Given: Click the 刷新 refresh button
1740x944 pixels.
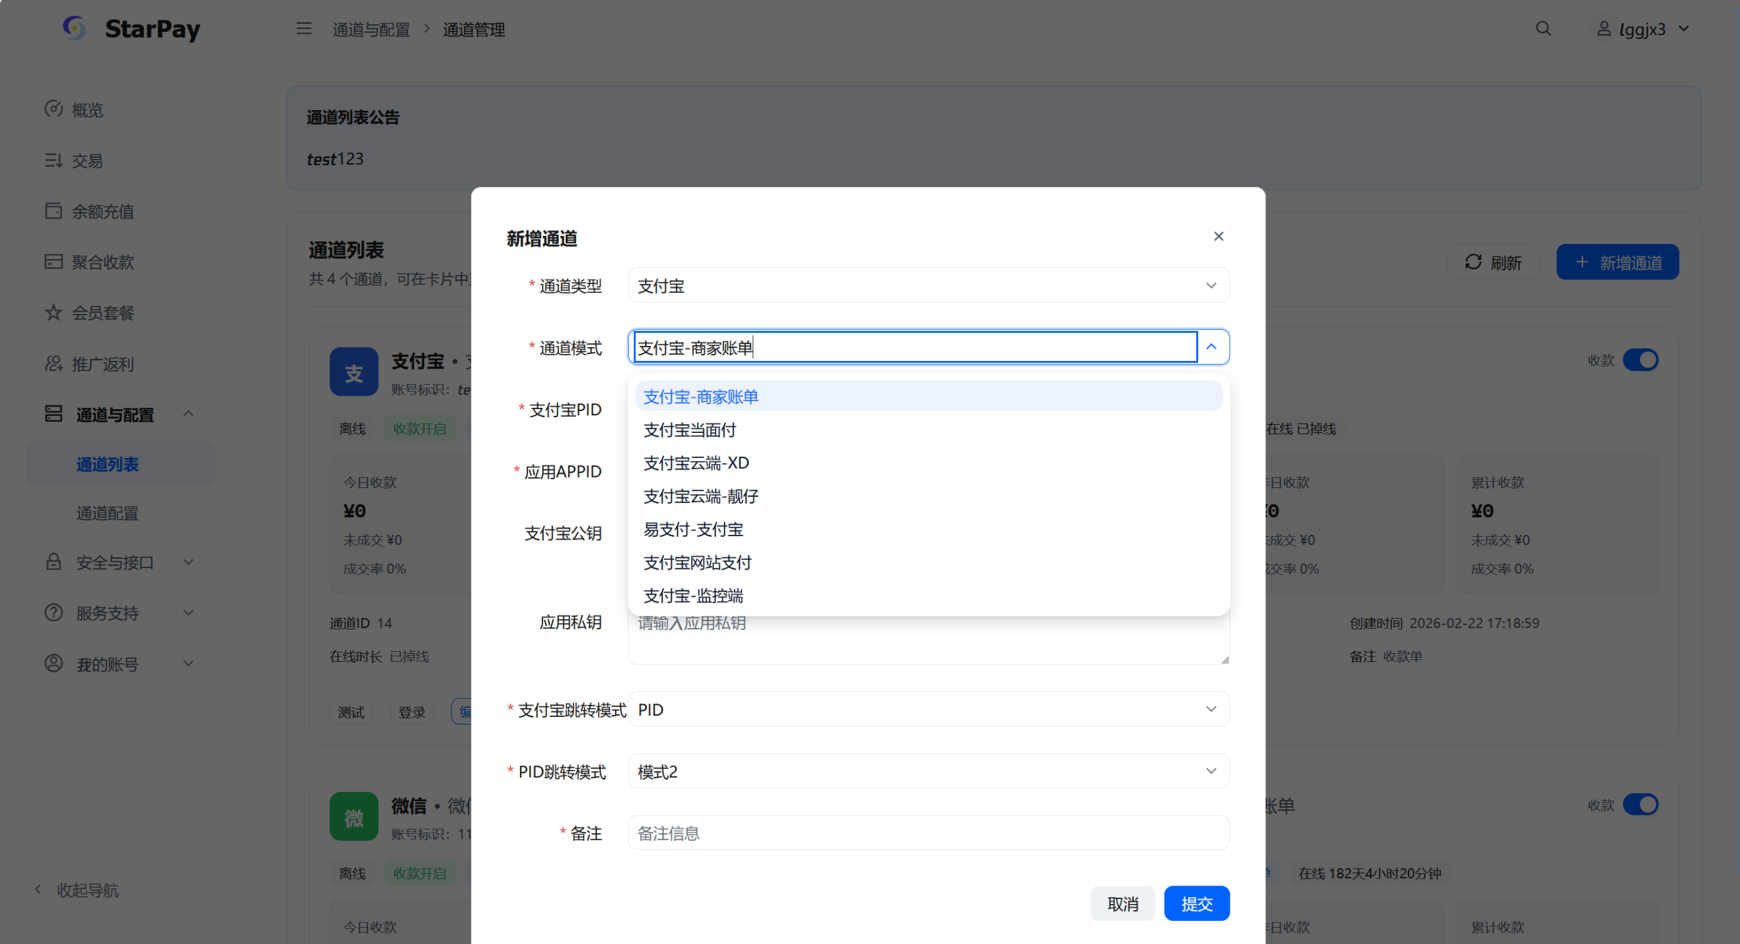Looking at the screenshot, I should pyautogui.click(x=1493, y=262).
